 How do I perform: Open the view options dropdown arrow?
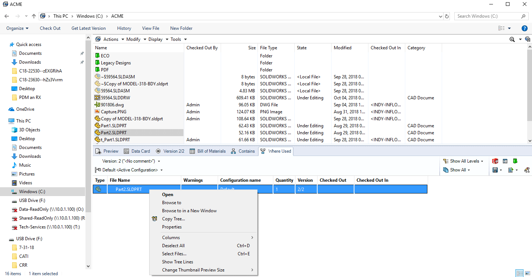(x=510, y=28)
